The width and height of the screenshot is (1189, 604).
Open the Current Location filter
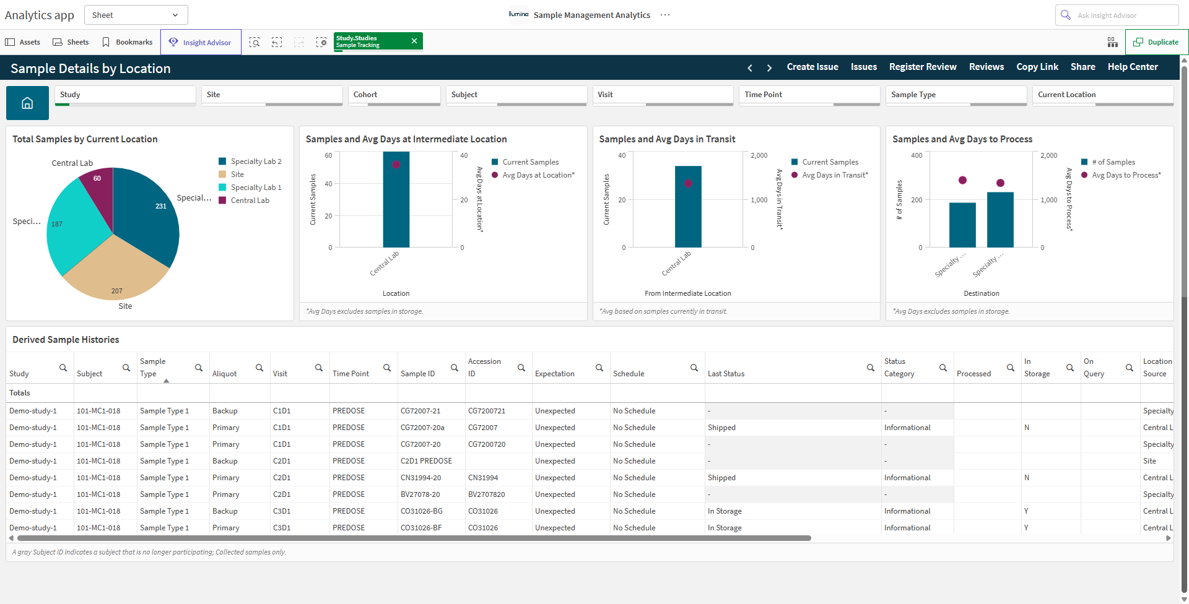1103,96
